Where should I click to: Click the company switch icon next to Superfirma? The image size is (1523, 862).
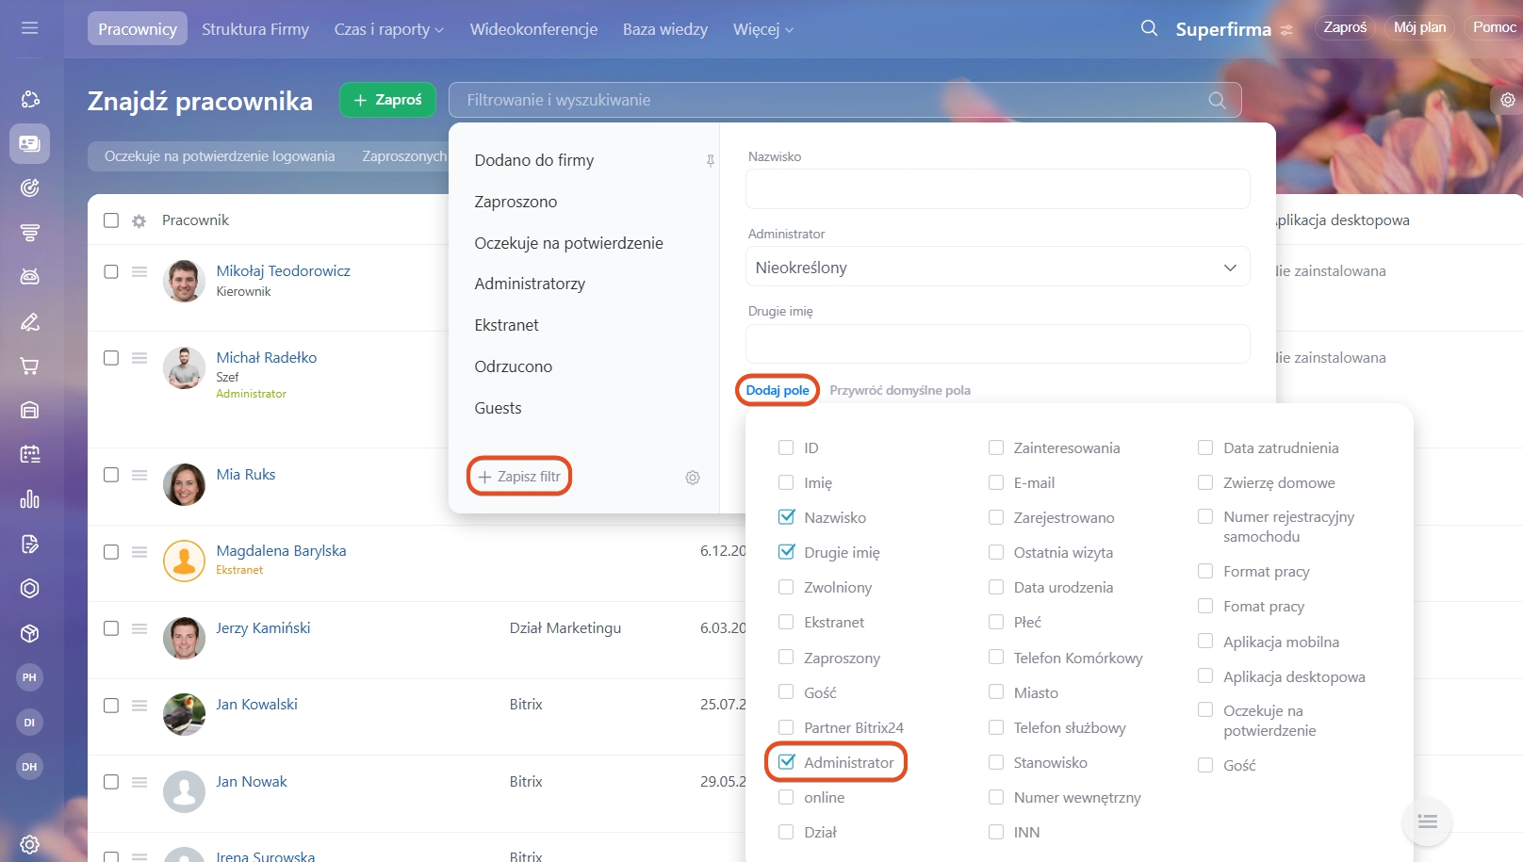point(1286,30)
